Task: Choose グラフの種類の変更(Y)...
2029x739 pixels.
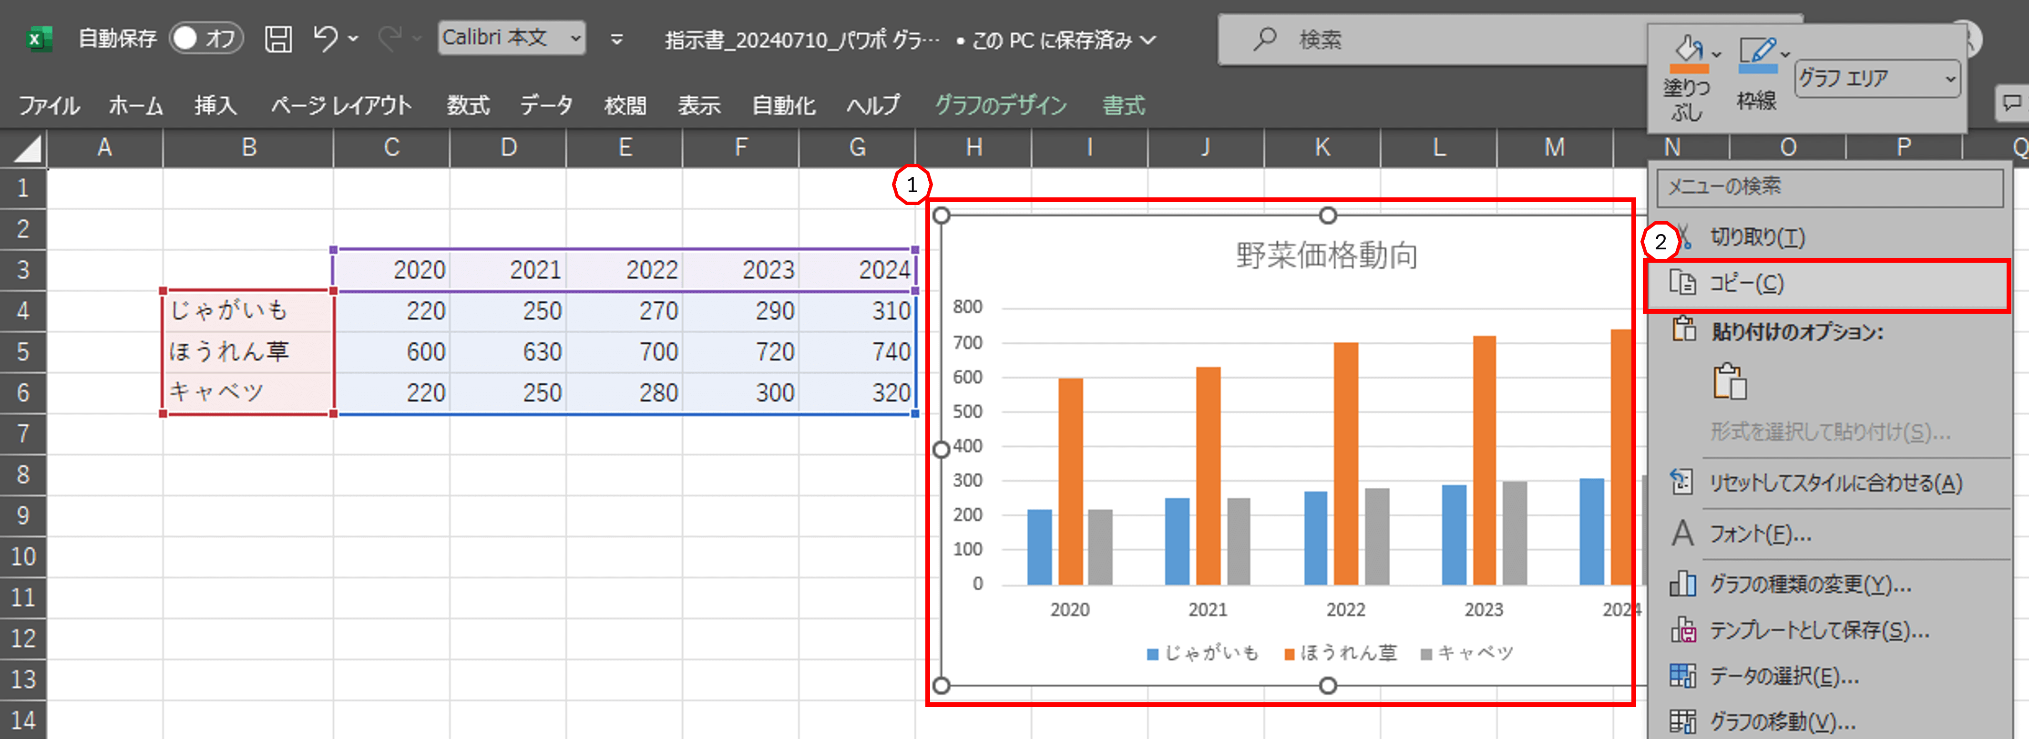Action: pyautogui.click(x=1830, y=584)
